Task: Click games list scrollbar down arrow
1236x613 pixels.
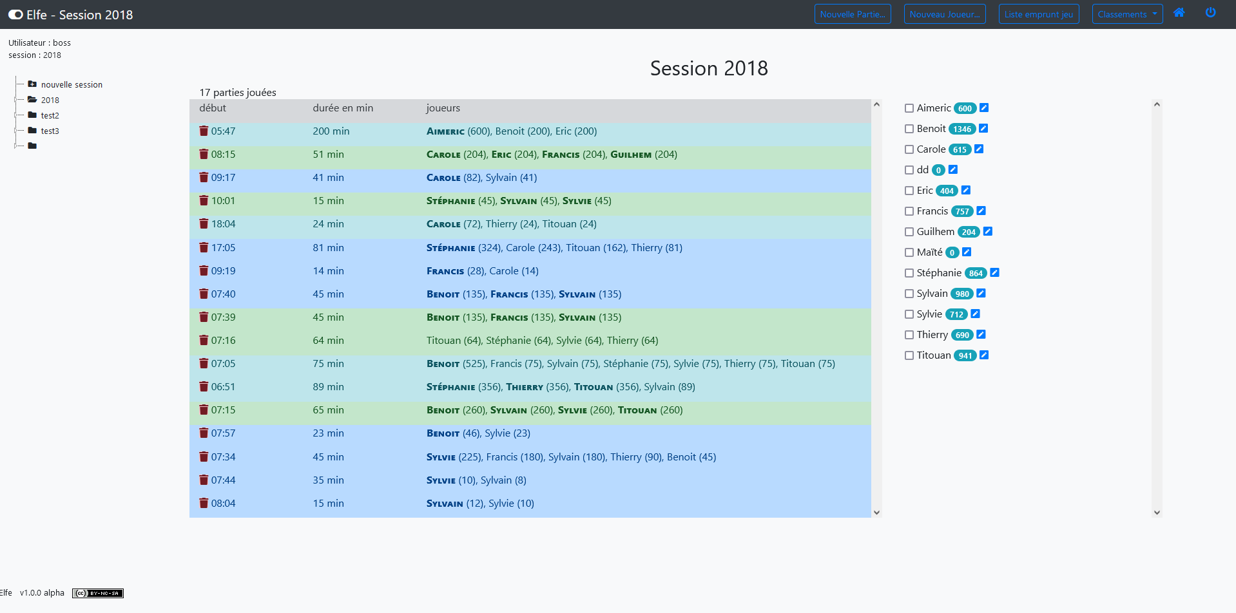Action: (876, 513)
